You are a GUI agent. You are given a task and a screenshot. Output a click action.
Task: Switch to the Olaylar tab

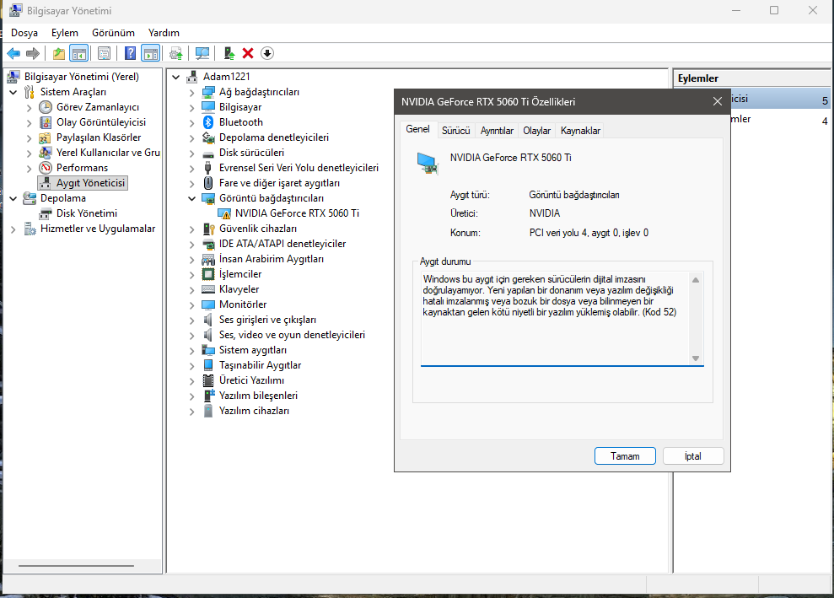click(x=536, y=131)
